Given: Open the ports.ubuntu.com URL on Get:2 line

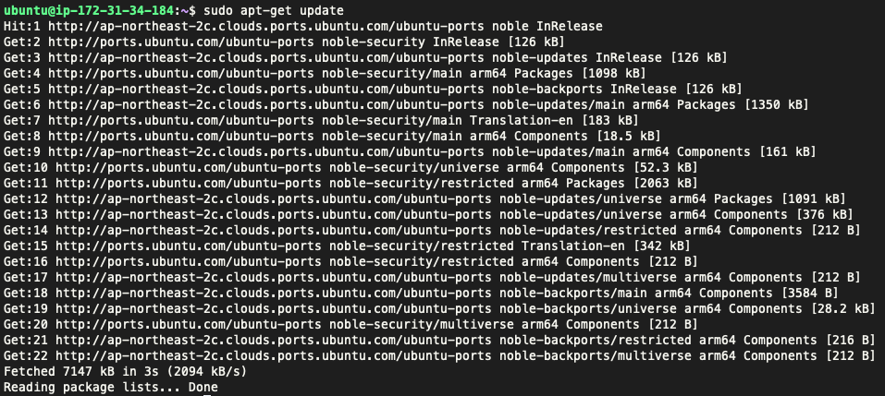Looking at the screenshot, I should pos(180,42).
